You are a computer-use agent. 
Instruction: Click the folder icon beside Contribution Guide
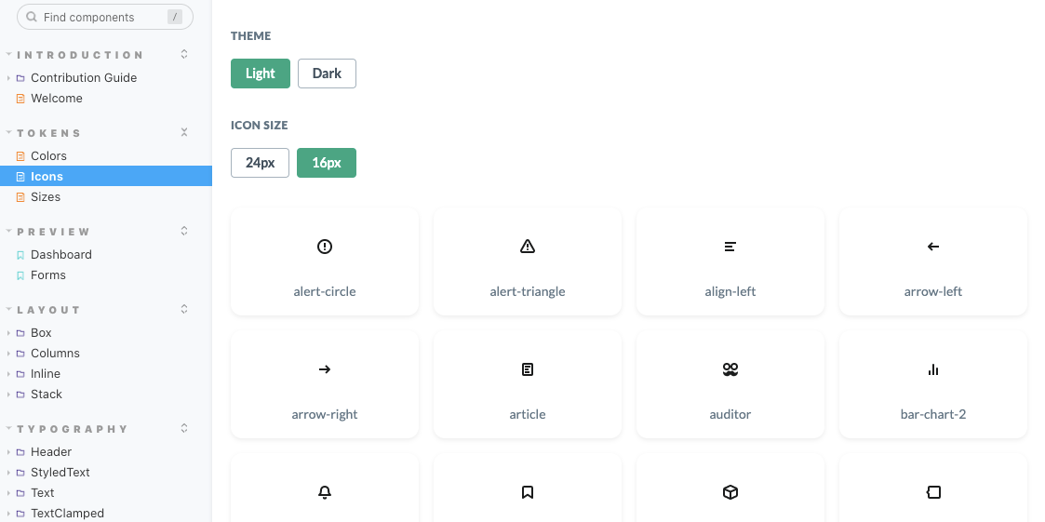pos(20,78)
